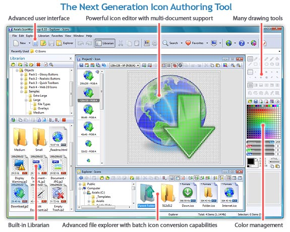Select the Download.jp2 thumbnail
Viewport: 290px width, 232px height.
20,196
